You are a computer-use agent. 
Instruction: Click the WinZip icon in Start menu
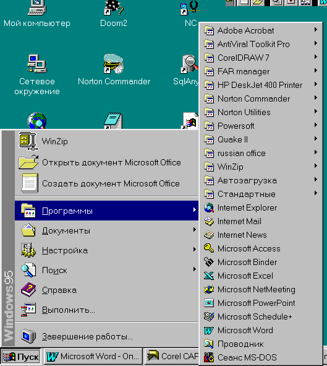click(28, 141)
